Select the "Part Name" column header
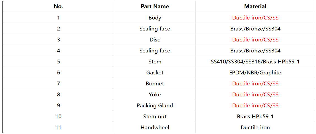 point(155,7)
